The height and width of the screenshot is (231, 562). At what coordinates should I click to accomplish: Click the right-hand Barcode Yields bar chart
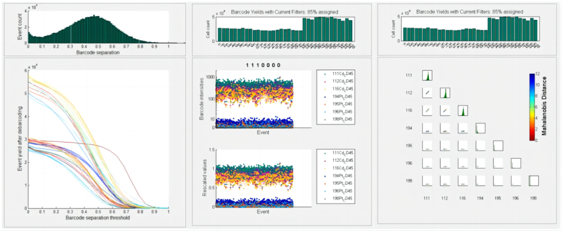[471, 30]
